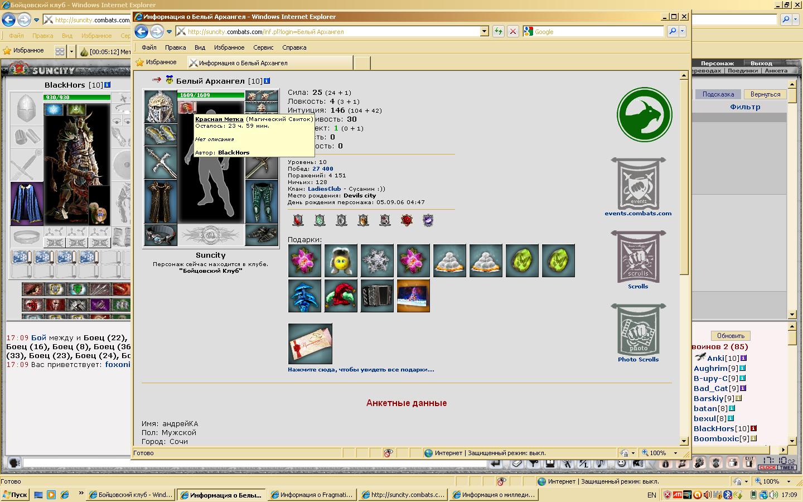Screen dimensions: 803x502
Task: Click the red rose badge icon
Action: 407,220
